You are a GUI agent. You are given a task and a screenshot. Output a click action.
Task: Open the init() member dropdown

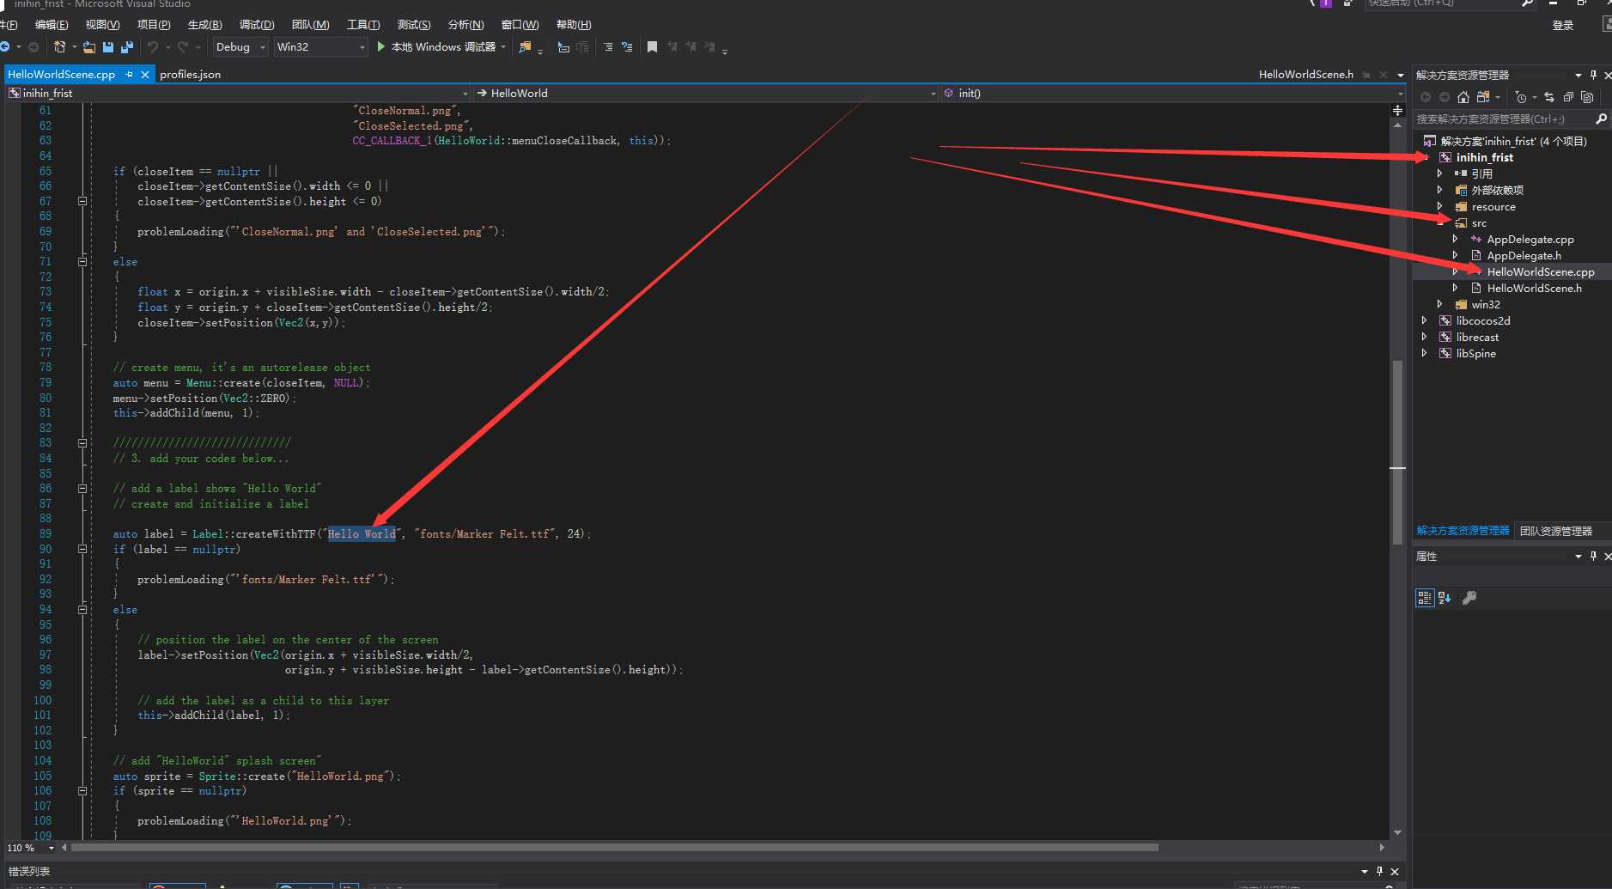coord(1173,93)
